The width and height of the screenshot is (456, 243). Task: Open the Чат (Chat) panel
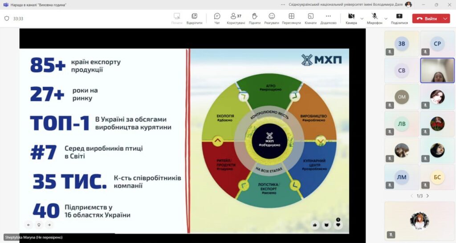click(217, 18)
